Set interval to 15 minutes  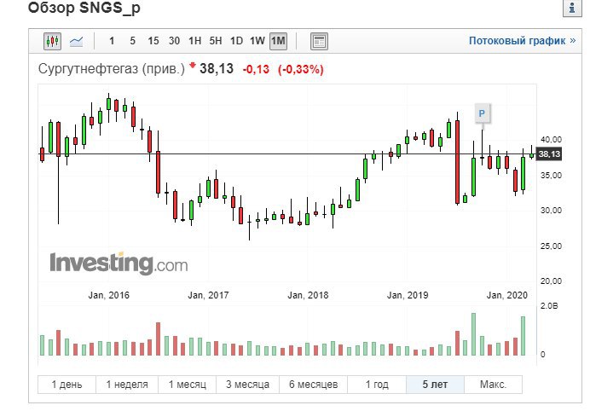click(x=153, y=41)
